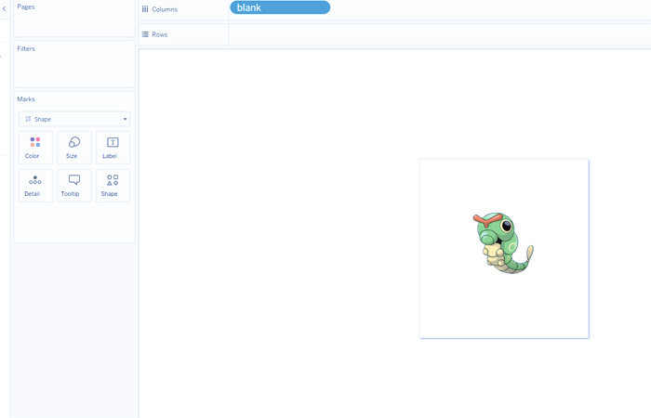This screenshot has height=418, width=651.
Task: Open the Label marks card
Action: pos(113,148)
